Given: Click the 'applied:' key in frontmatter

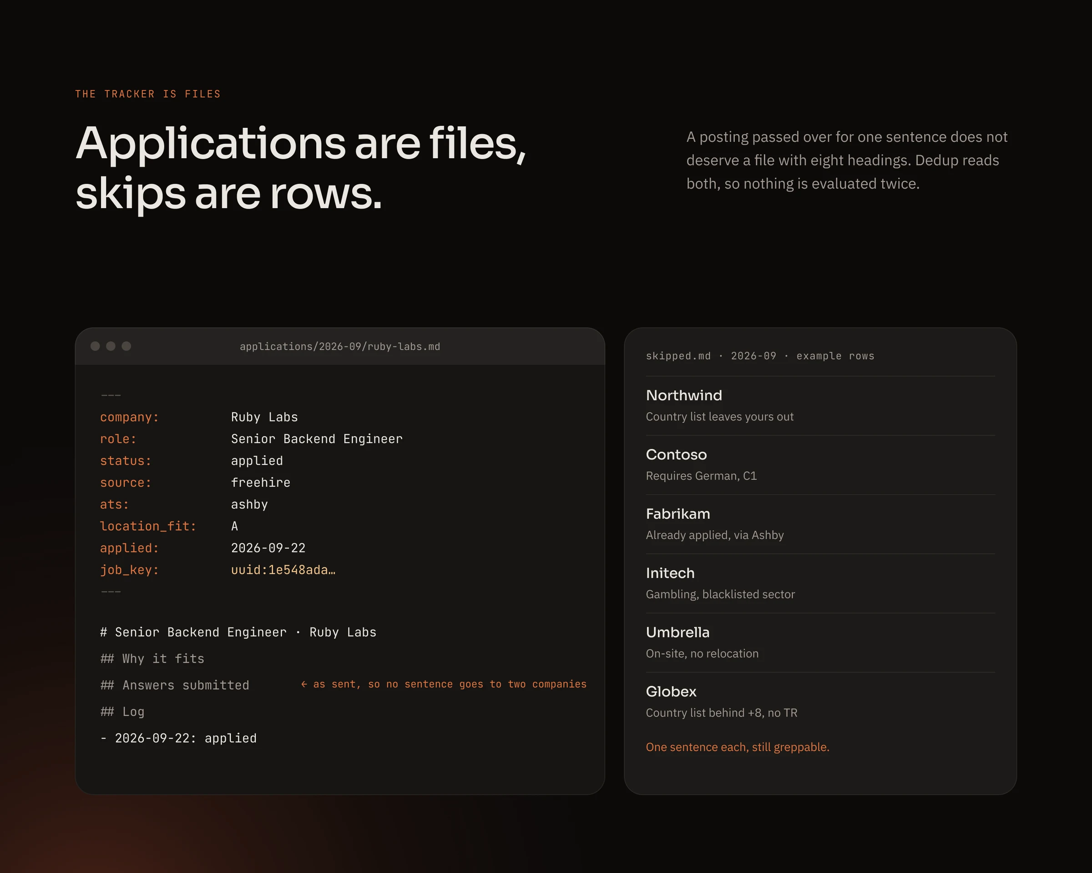Looking at the screenshot, I should [x=129, y=548].
